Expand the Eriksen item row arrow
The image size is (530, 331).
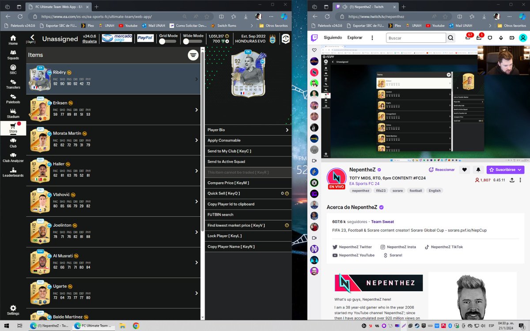(x=197, y=110)
